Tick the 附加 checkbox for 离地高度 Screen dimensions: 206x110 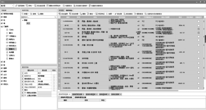pyautogui.click(x=54, y=79)
